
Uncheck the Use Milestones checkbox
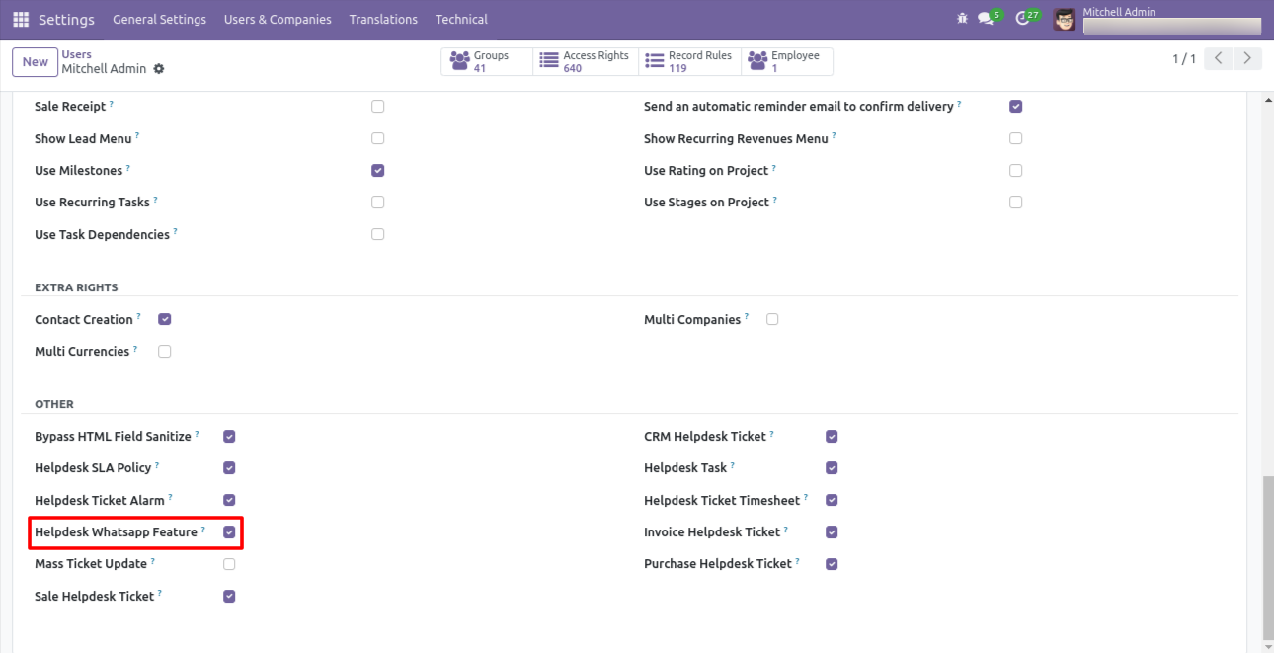(x=378, y=171)
